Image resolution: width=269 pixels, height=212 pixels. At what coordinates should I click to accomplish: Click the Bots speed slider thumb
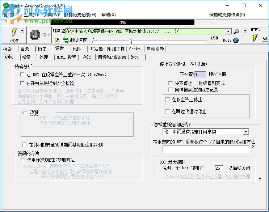coord(131,42)
